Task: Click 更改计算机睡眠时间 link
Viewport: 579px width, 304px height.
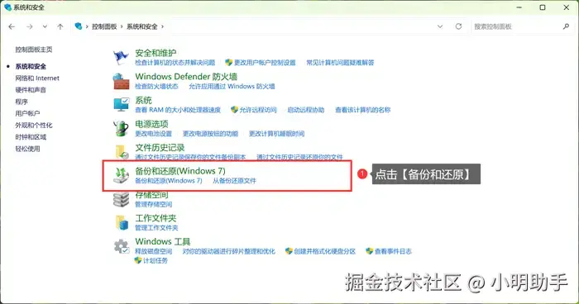Action: point(276,134)
